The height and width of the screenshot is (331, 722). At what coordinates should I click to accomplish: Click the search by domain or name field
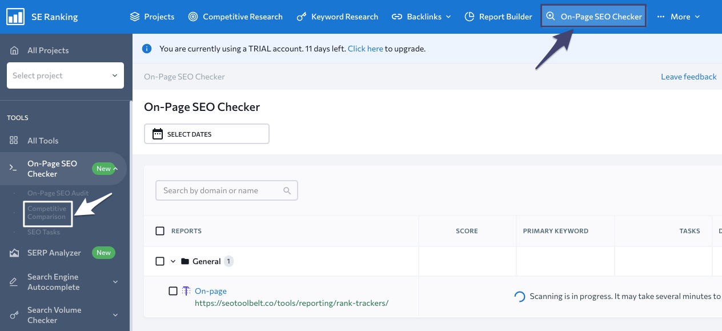[227, 191]
